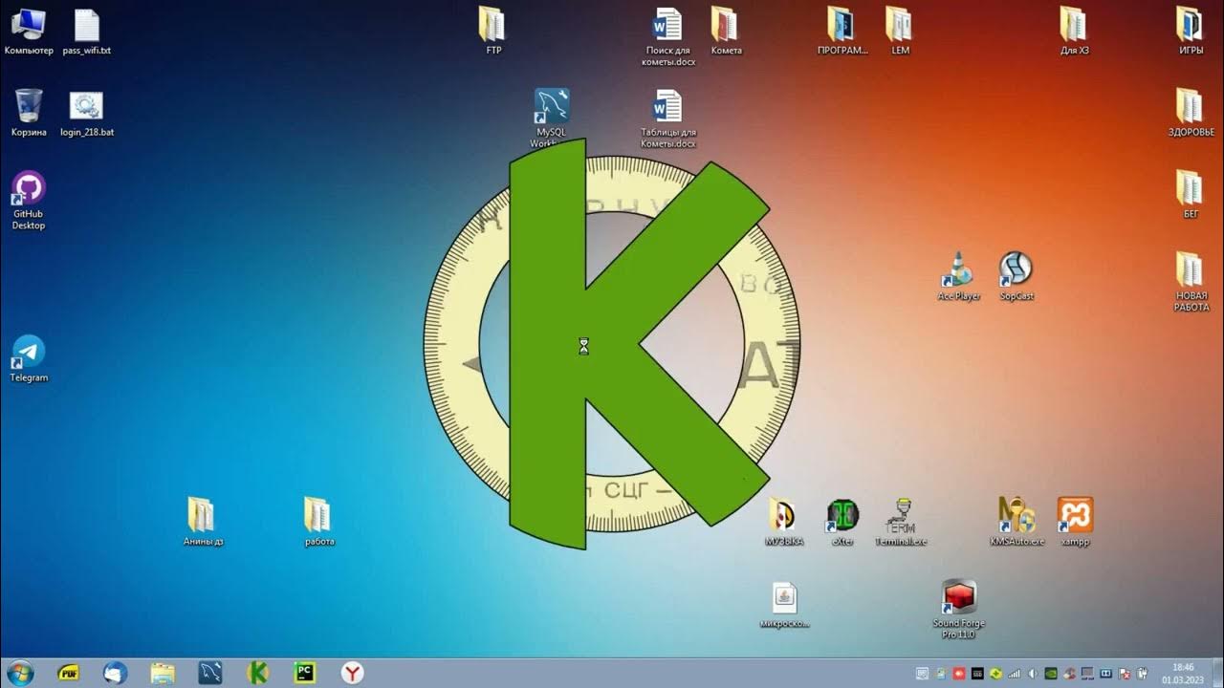
Task: Select the login_218.bat file
Action: (x=87, y=113)
